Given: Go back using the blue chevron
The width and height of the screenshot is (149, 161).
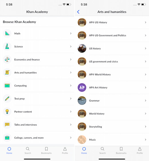Looking at the screenshot, I should coord(78,12).
